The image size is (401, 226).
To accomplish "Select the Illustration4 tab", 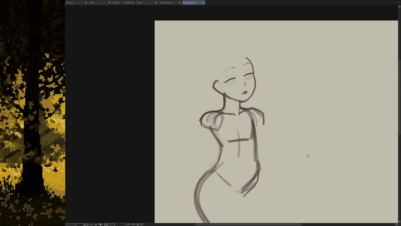I will [166, 3].
